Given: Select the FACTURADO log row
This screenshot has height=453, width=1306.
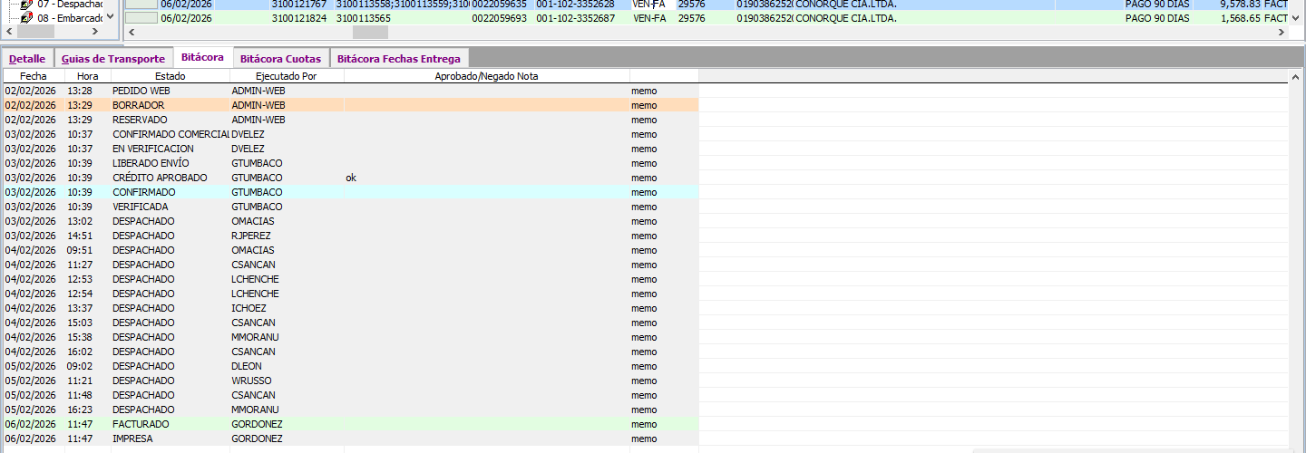Looking at the screenshot, I should [x=141, y=424].
